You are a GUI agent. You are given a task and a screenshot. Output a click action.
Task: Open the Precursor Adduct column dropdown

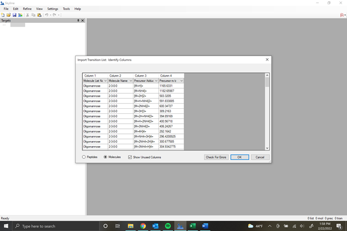[156, 81]
